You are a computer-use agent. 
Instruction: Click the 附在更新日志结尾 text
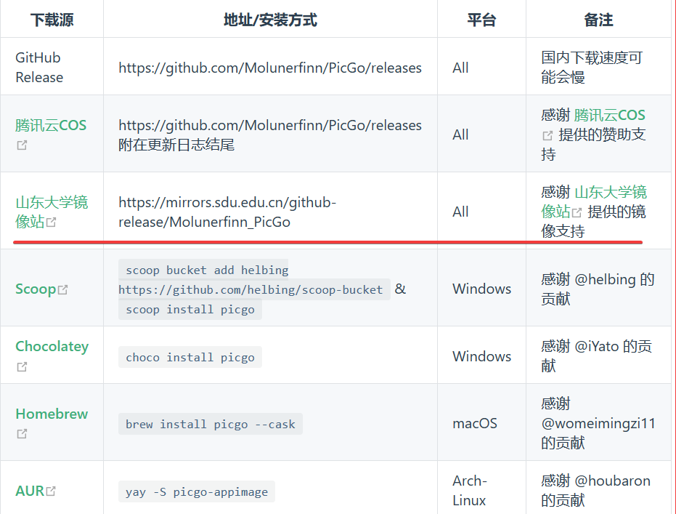[x=176, y=145]
